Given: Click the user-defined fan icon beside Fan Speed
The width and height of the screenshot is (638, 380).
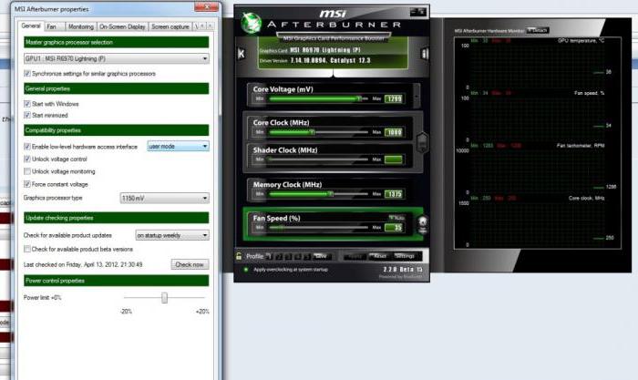Looking at the screenshot, I should coord(423,223).
